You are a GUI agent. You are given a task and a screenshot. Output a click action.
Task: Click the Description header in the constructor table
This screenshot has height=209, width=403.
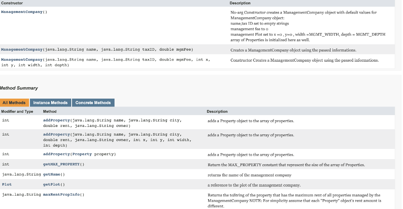(x=240, y=3)
